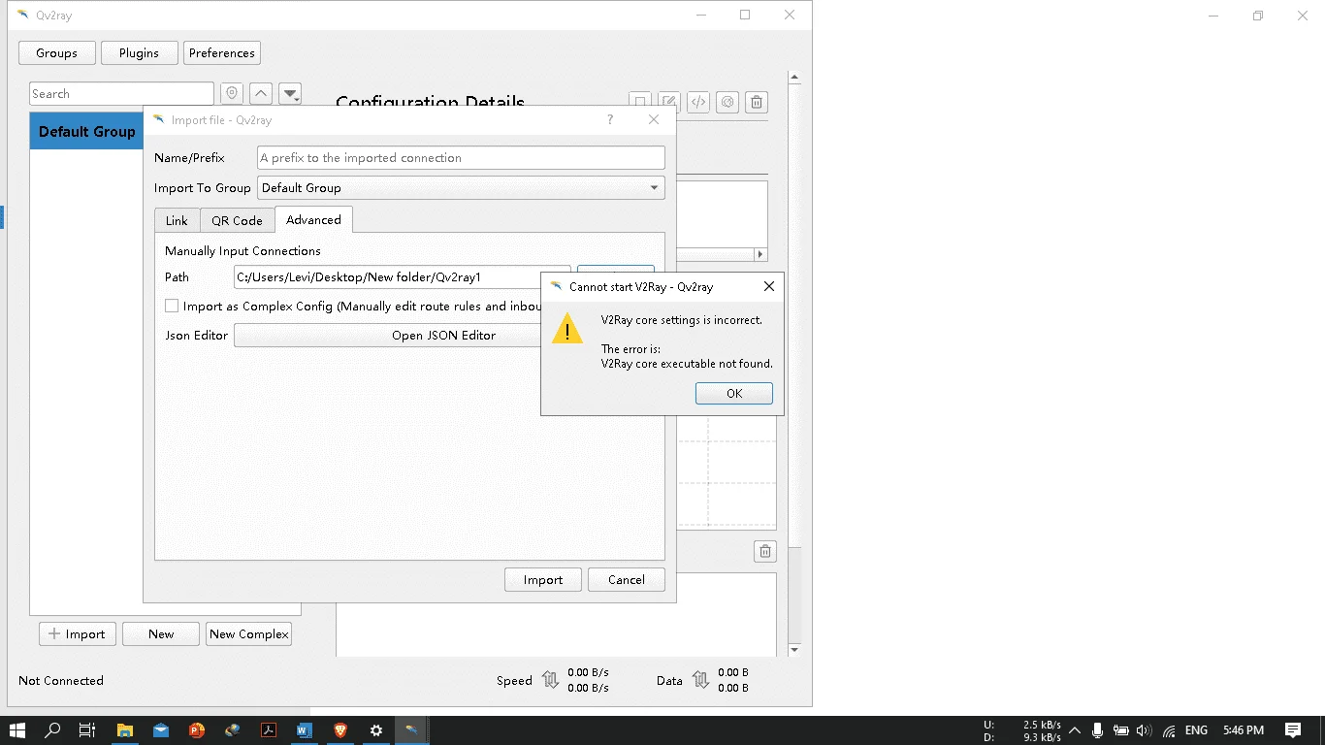The height and width of the screenshot is (745, 1325).
Task: Click the Path field containing Qv2ray1
Action: [402, 277]
